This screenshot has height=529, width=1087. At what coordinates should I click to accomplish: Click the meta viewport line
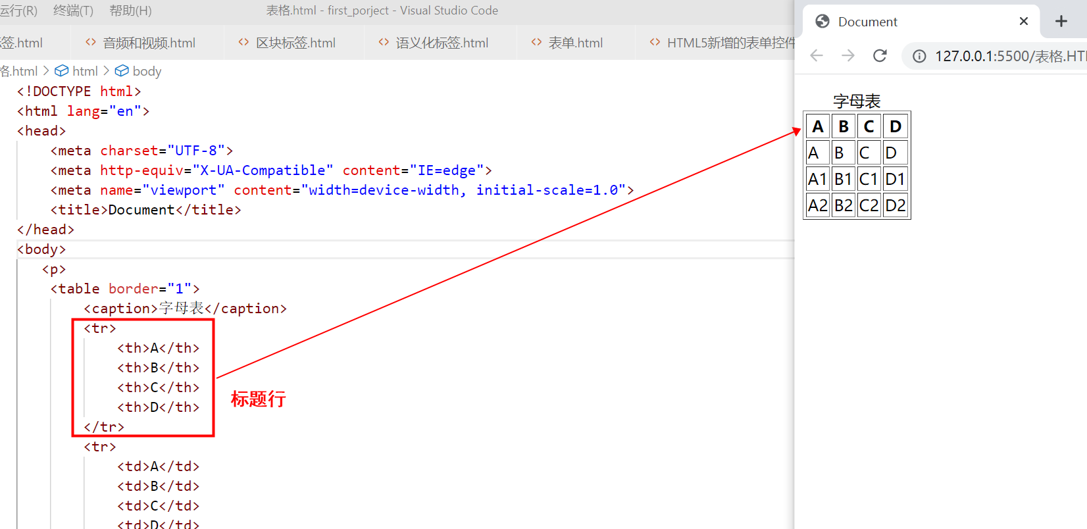click(x=342, y=190)
